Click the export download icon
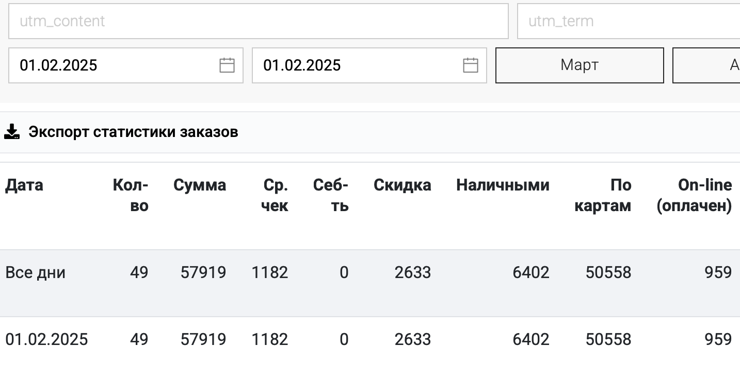Screen dimensions: 740x380 (12, 132)
